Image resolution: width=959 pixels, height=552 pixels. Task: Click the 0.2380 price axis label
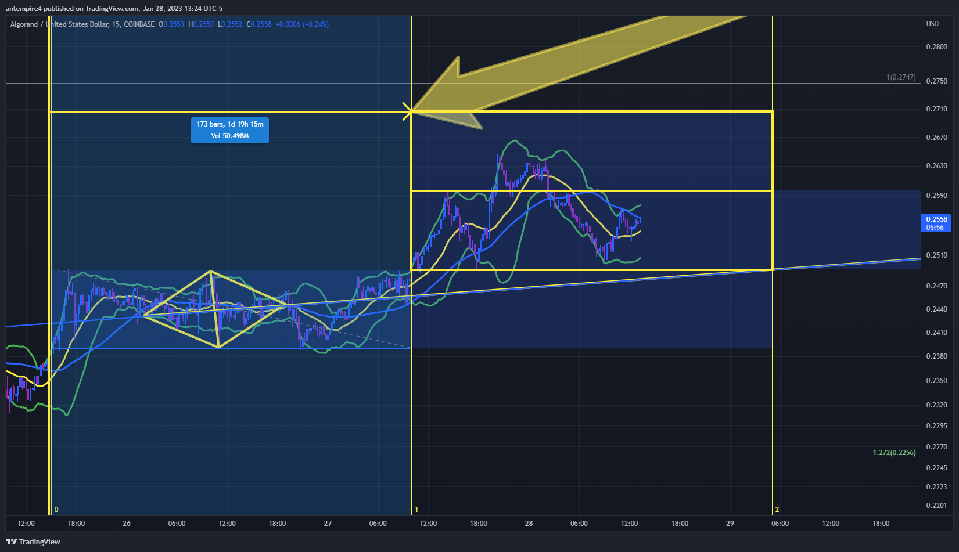[x=936, y=356]
